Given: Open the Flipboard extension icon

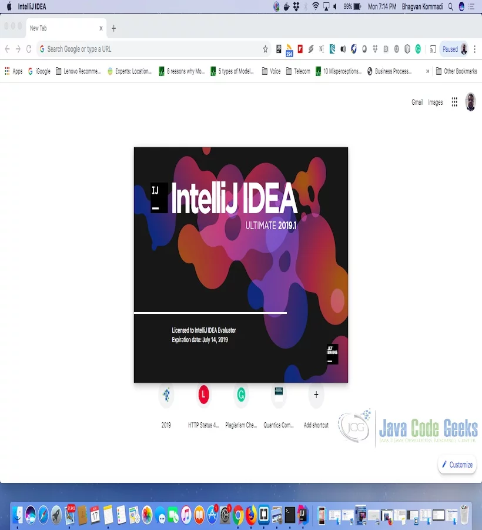Looking at the screenshot, I should click(300, 49).
